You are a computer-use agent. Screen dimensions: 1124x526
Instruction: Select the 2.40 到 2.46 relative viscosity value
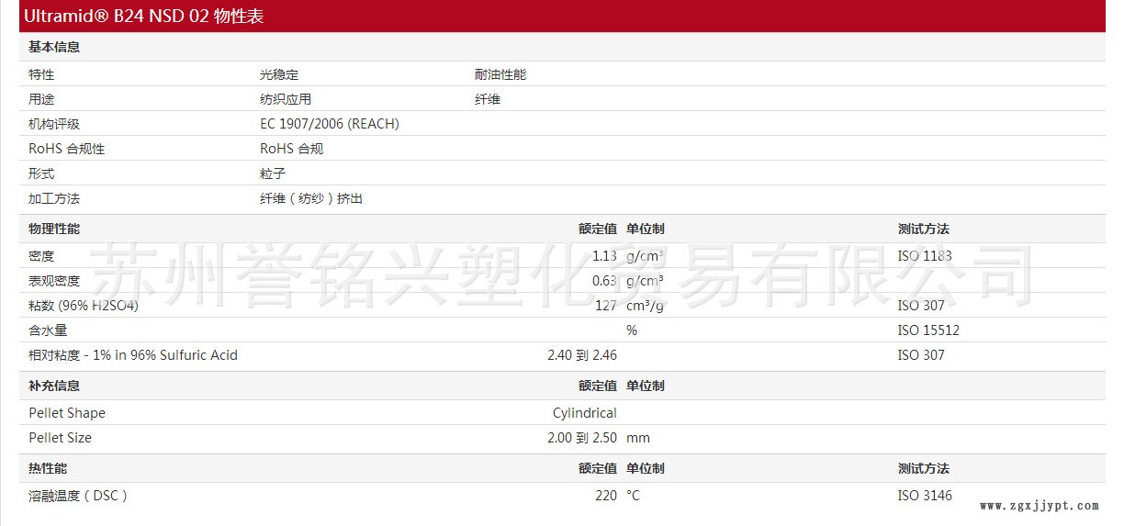point(581,355)
